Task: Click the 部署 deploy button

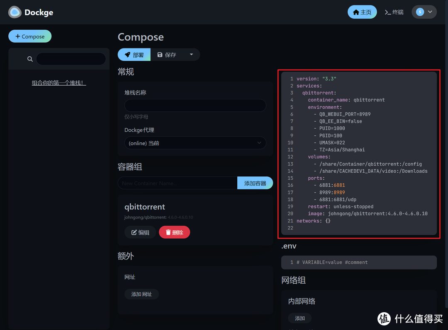Action: (134, 55)
